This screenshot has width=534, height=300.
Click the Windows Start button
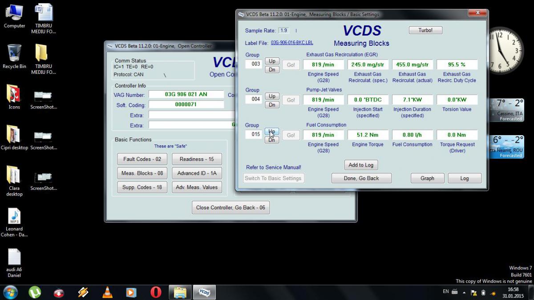pyautogui.click(x=10, y=292)
